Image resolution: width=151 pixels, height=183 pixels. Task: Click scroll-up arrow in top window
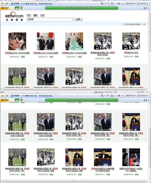click(x=149, y=12)
